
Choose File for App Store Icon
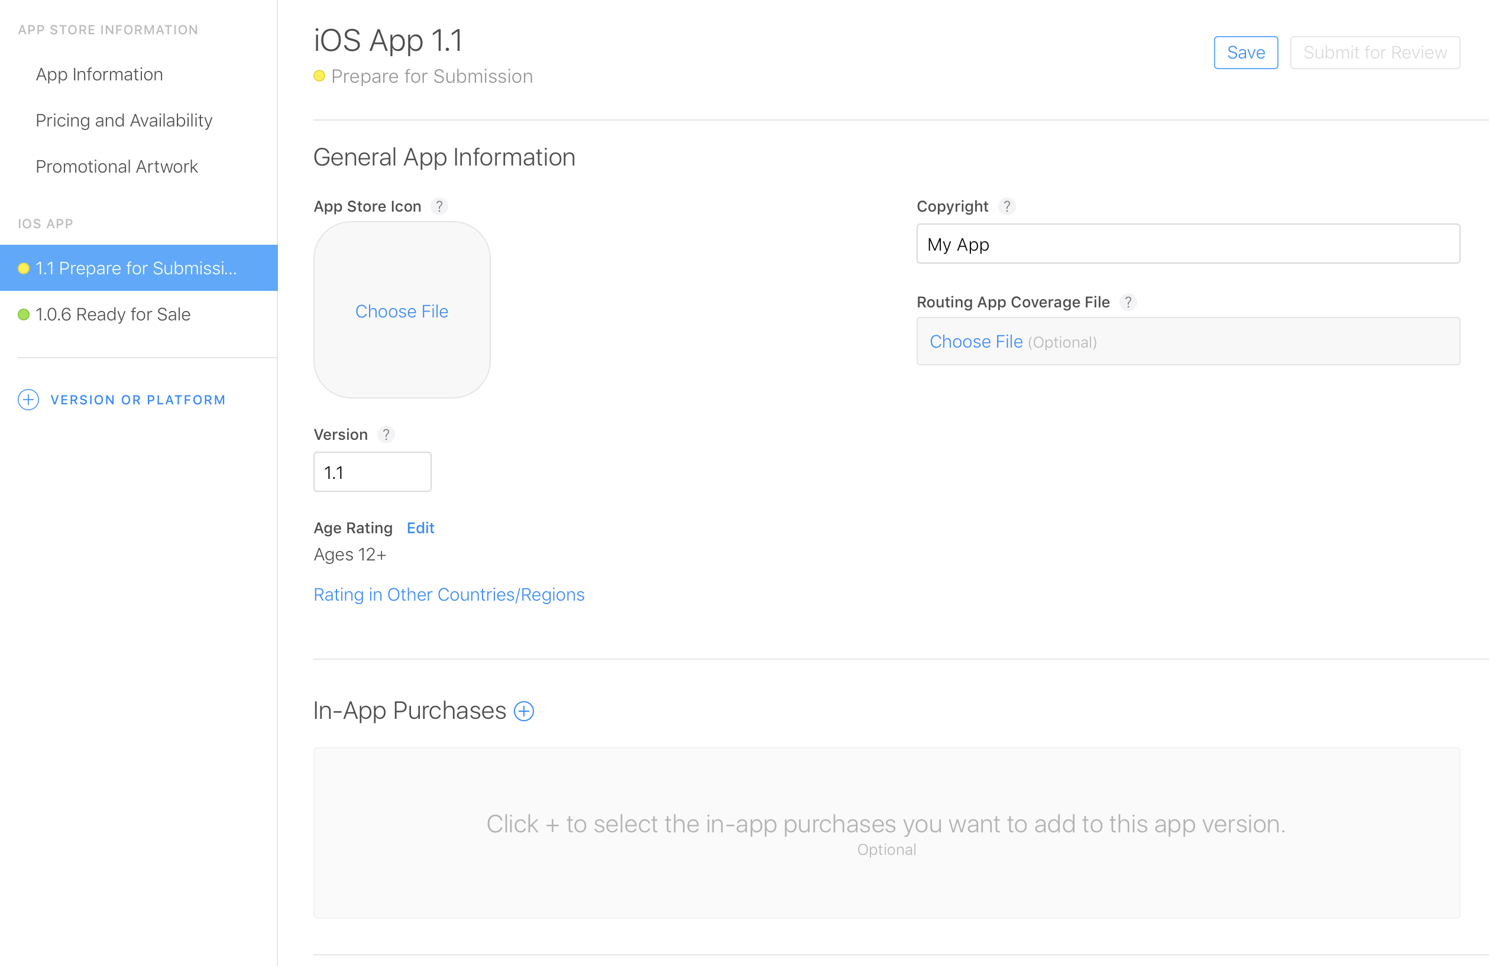tap(402, 311)
